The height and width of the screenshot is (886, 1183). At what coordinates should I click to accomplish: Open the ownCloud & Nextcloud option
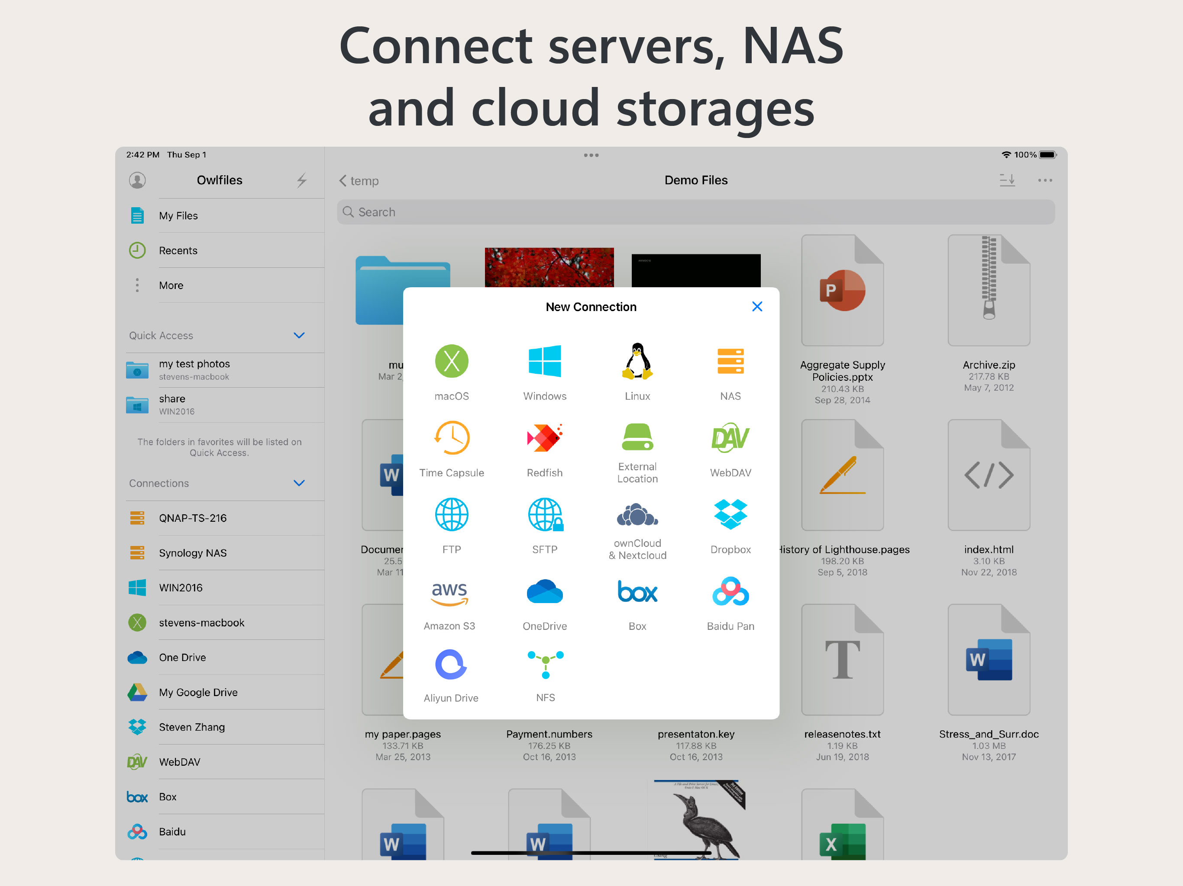pos(637,515)
